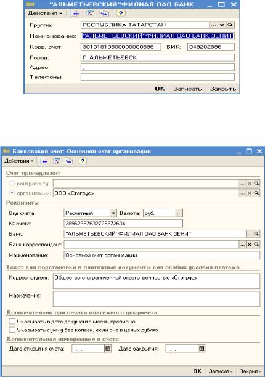Click the go-to icon in bank window toolbar
The height and width of the screenshot is (377, 265).
[x=104, y=13]
